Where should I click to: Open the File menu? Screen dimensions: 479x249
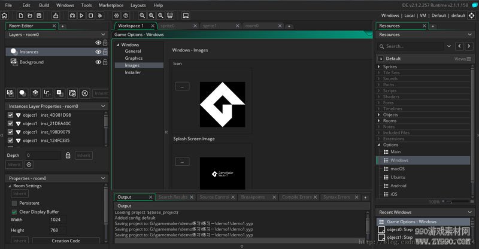8,5
